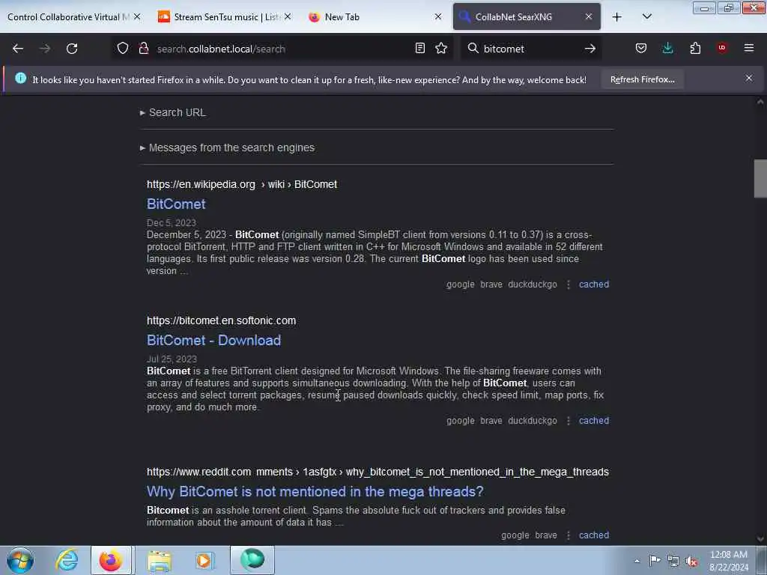The width and height of the screenshot is (767, 575).
Task: Open the Firefox hamburger menu
Action: point(749,48)
